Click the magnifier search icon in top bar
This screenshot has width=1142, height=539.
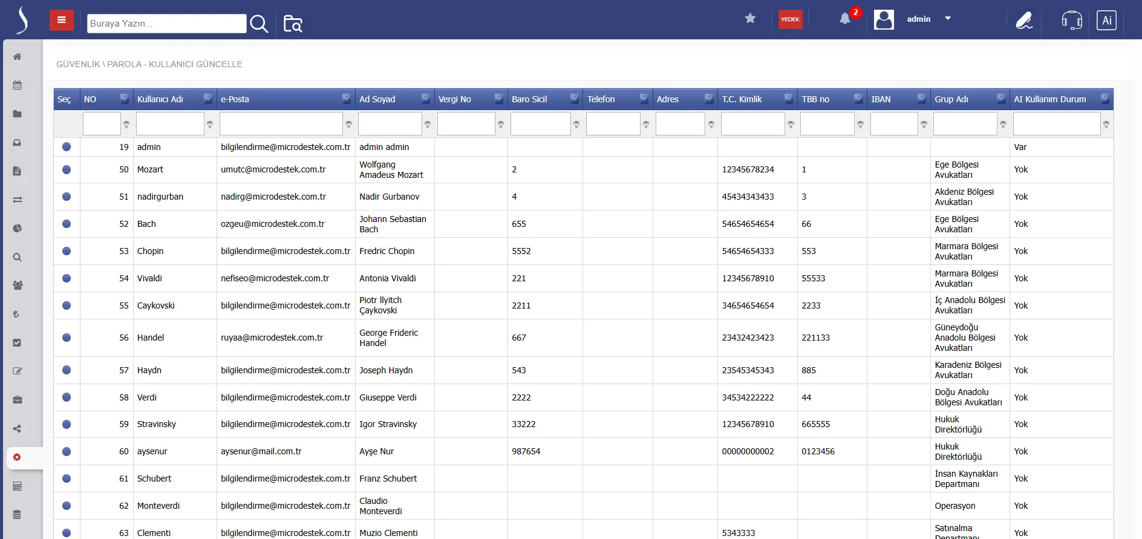click(259, 24)
